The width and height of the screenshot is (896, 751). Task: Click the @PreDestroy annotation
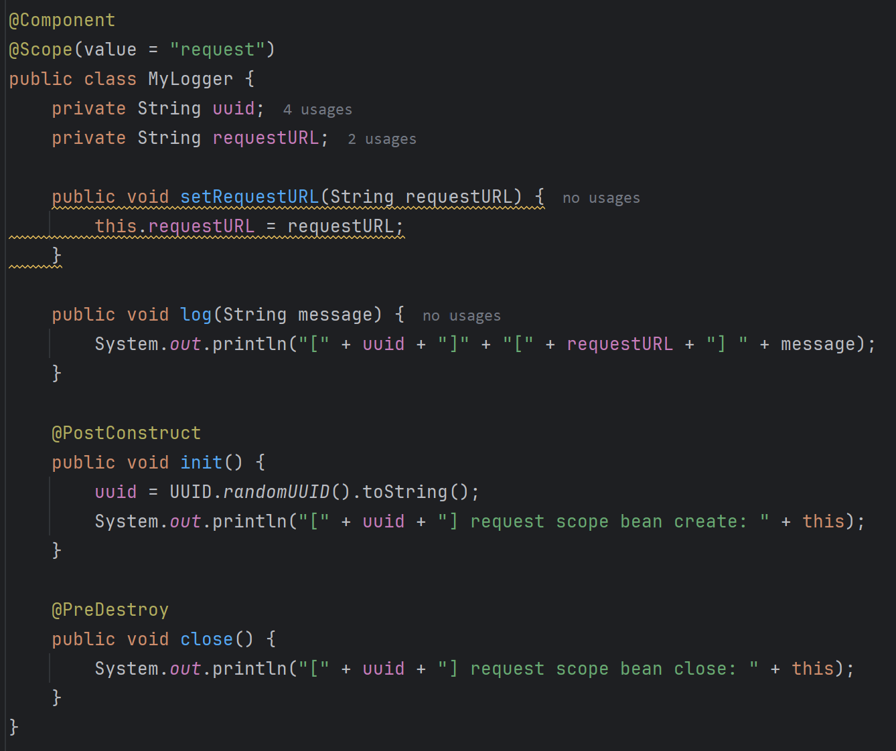pyautogui.click(x=110, y=610)
